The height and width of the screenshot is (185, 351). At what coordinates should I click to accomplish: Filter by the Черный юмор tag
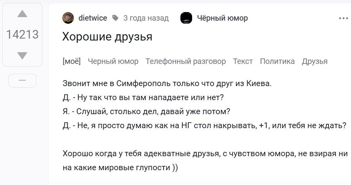click(113, 61)
